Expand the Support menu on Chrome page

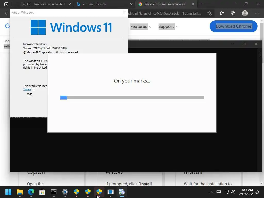coord(168,27)
